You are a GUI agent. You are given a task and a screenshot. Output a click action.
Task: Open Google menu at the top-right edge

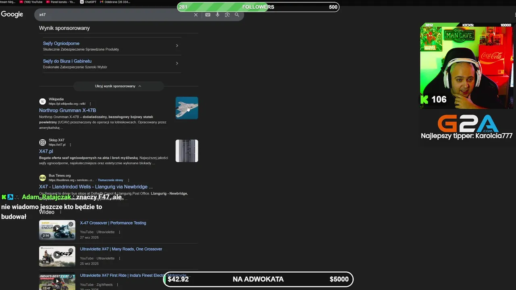515,14
